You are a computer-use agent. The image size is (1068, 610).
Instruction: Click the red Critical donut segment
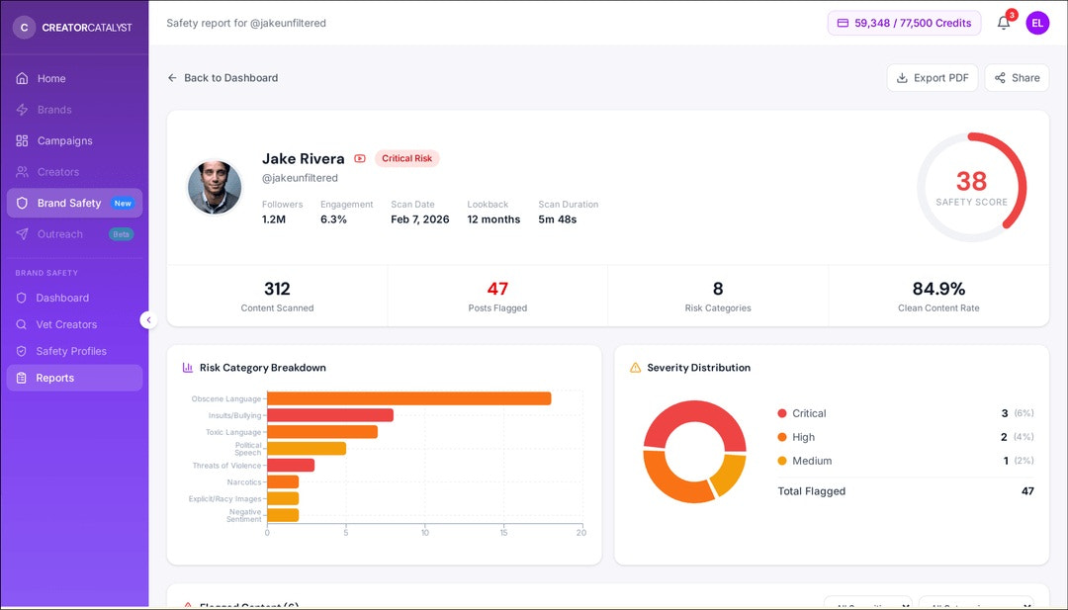[695, 411]
